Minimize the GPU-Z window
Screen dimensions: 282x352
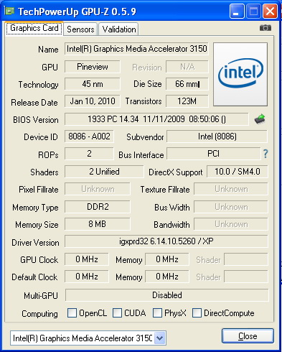[237, 11]
